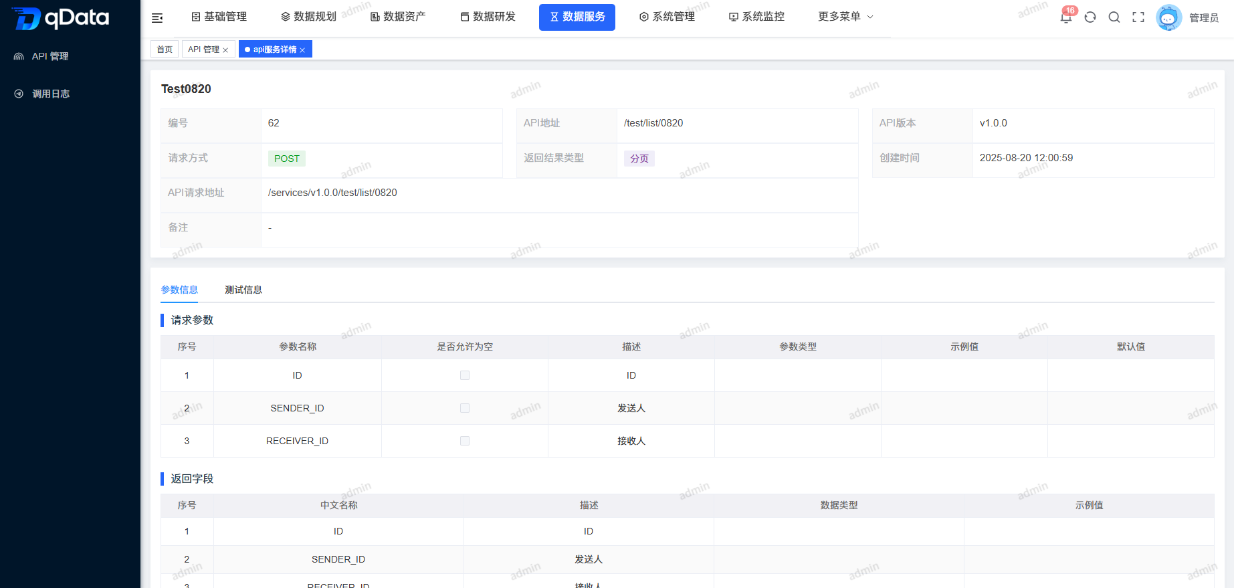Toggle fullscreen mode icon
The width and height of the screenshot is (1234, 588).
pyautogui.click(x=1138, y=17)
